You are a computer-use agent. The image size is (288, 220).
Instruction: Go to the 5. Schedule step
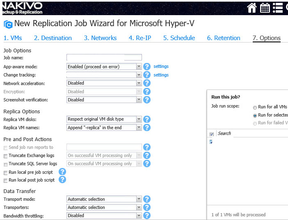tap(179, 38)
